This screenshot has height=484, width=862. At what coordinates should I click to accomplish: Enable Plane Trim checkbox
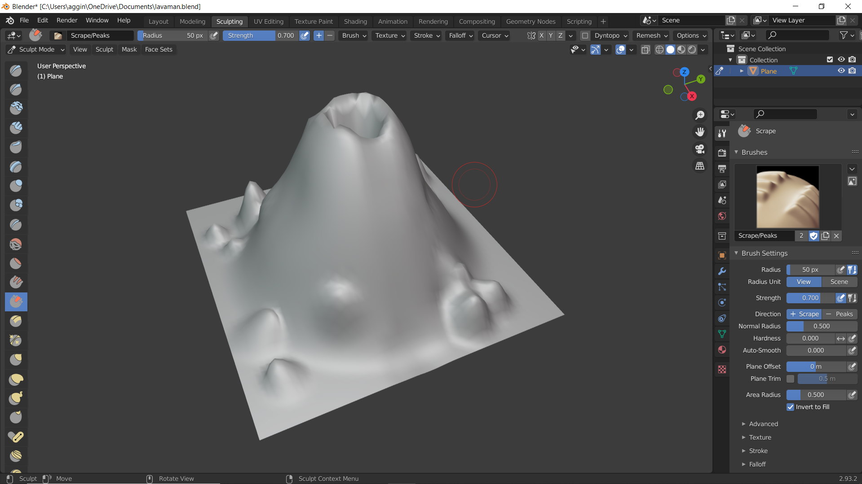[790, 379]
